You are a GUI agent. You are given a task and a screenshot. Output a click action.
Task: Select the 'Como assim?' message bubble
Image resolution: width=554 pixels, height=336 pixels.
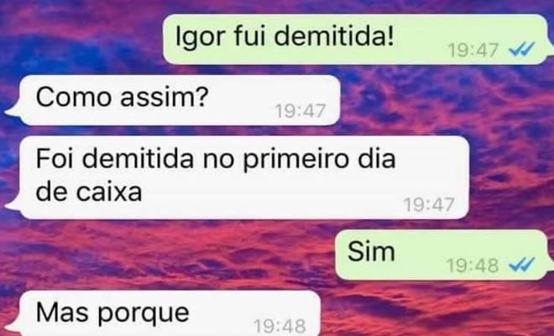point(173,100)
